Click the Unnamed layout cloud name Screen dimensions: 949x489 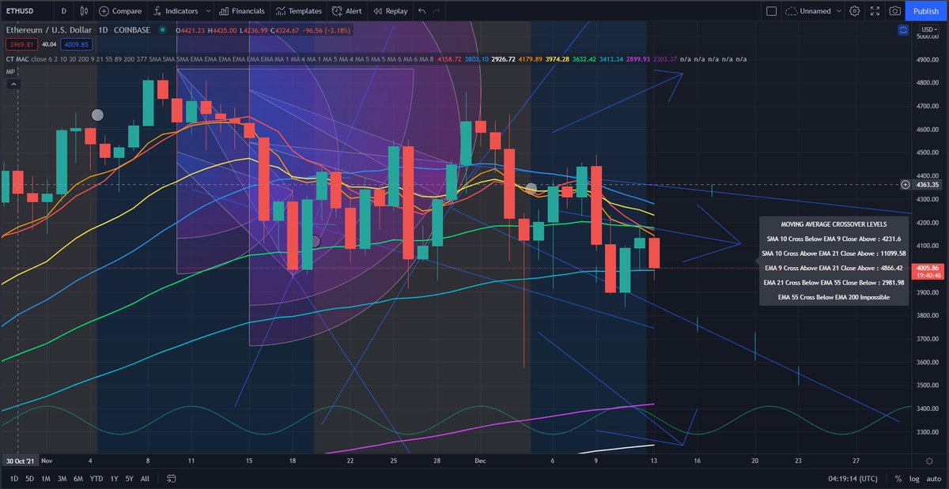[x=809, y=11]
